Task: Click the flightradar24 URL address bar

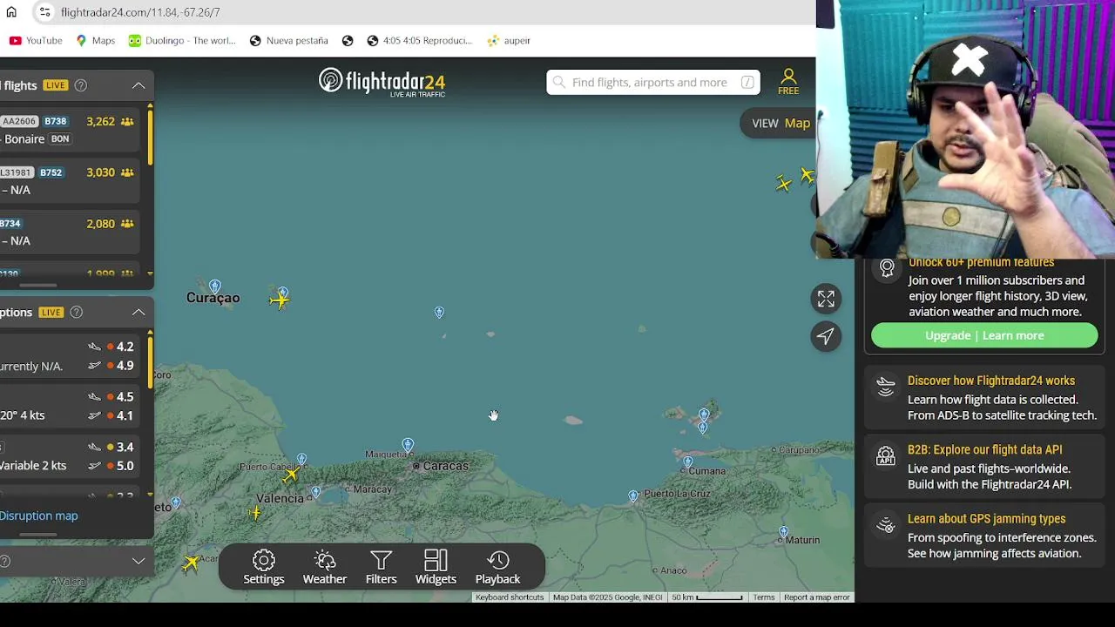Action: pos(140,12)
